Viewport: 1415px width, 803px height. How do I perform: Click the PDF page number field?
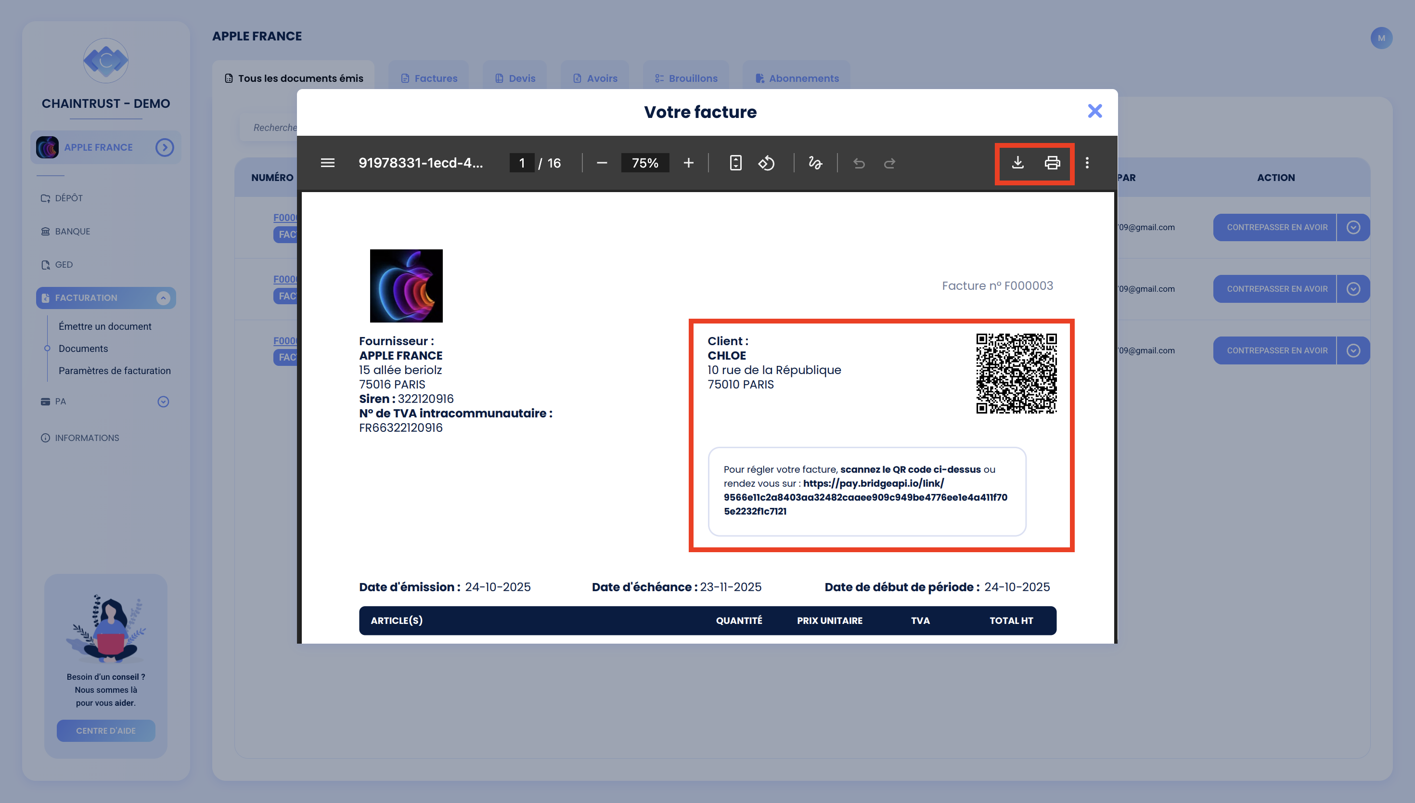coord(521,163)
